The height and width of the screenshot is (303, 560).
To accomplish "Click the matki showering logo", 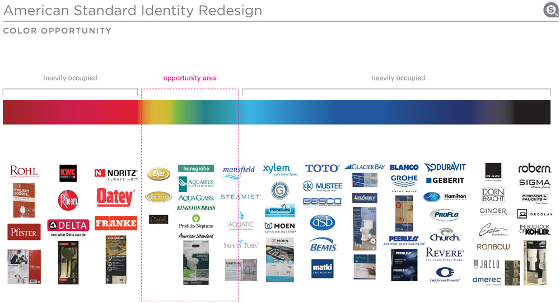I will tap(323, 268).
